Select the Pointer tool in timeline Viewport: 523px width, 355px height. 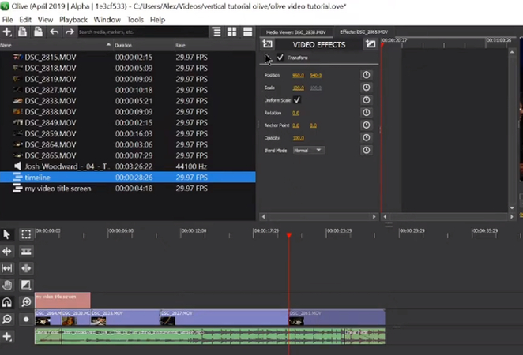(6, 234)
